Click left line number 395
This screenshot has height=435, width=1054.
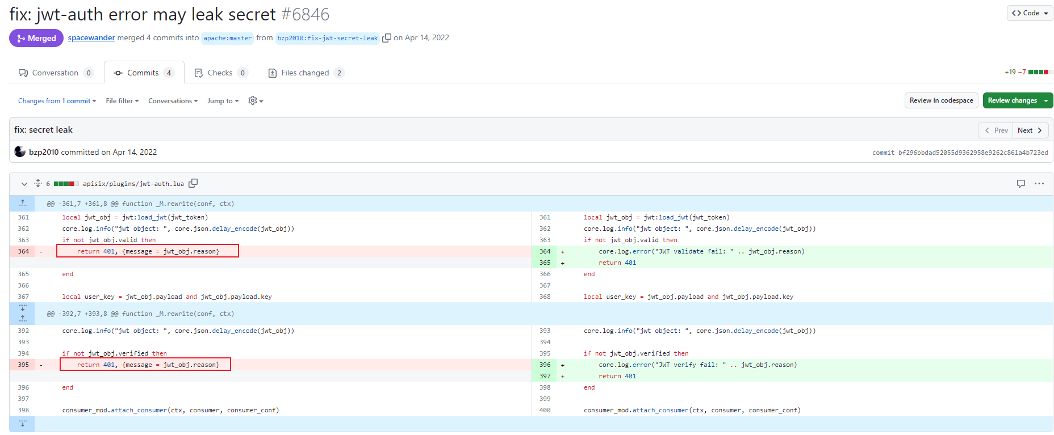point(23,365)
